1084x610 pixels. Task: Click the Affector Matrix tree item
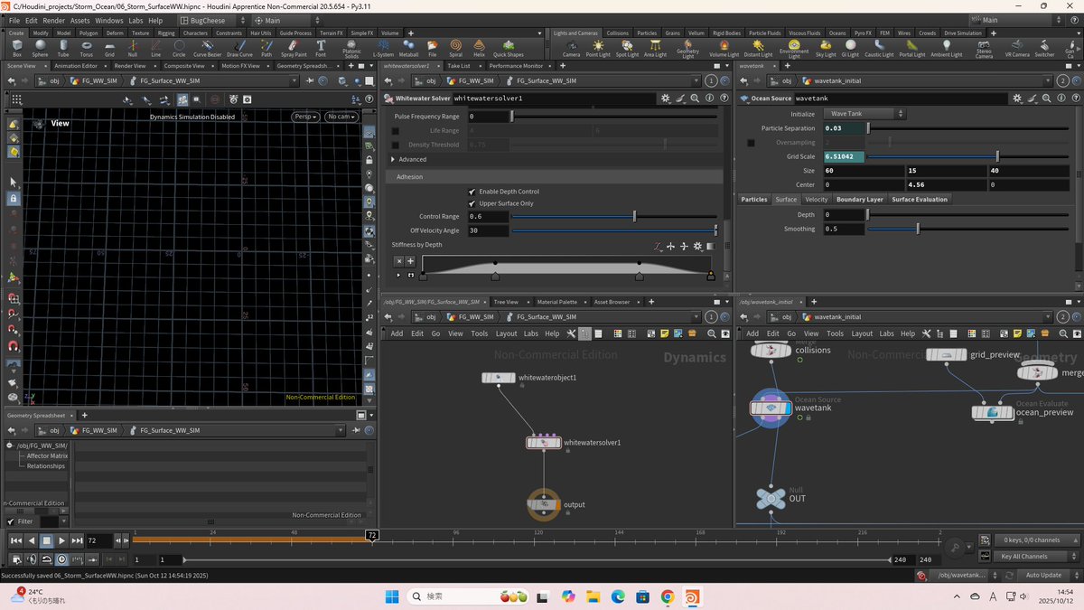click(x=45, y=455)
